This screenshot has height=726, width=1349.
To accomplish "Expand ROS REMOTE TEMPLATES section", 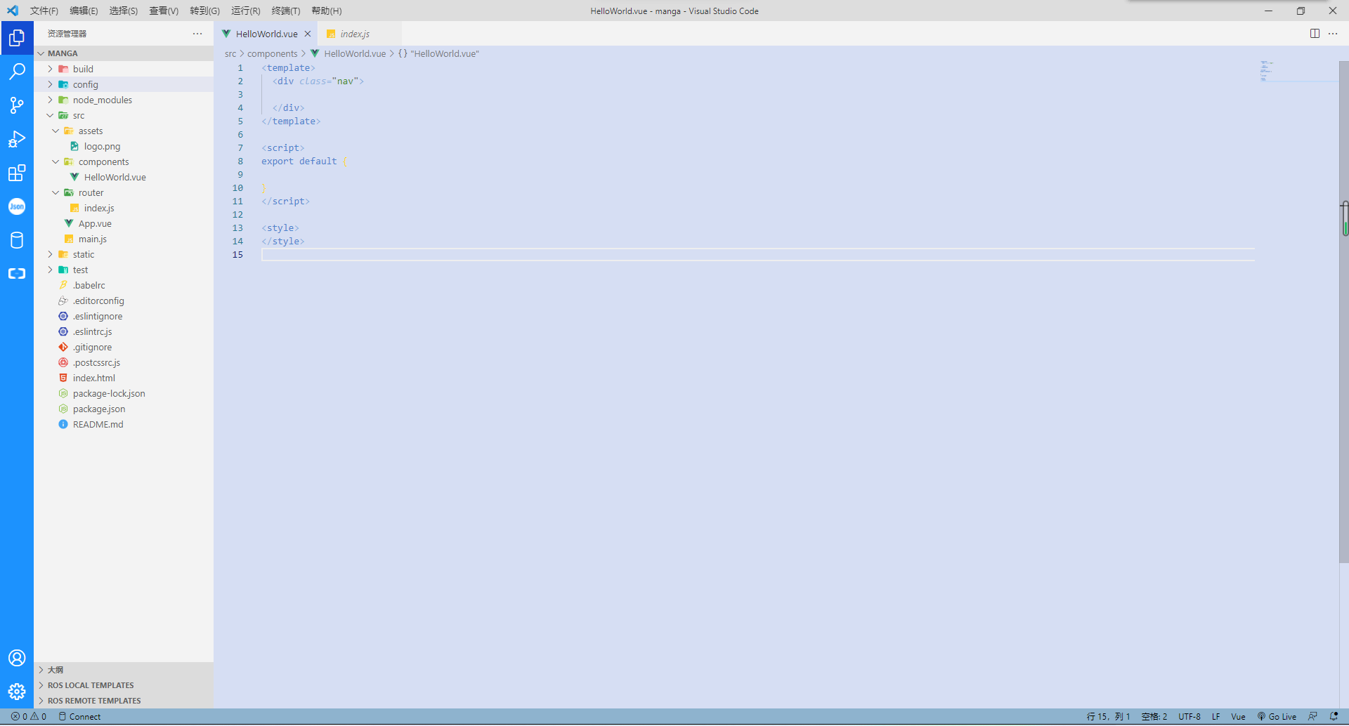I will click(x=124, y=701).
